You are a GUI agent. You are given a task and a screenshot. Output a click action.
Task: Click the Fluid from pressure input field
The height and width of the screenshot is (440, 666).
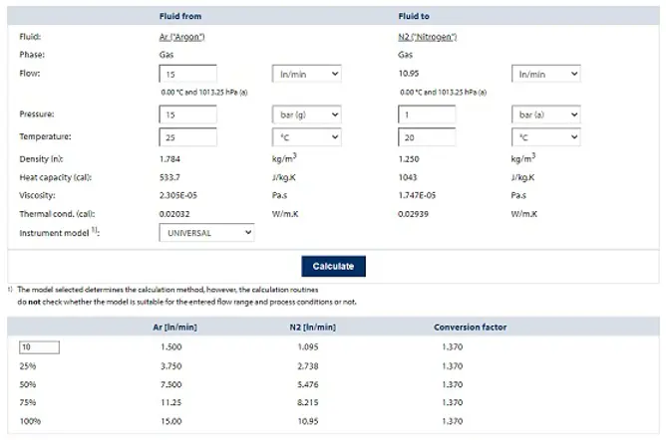point(187,114)
